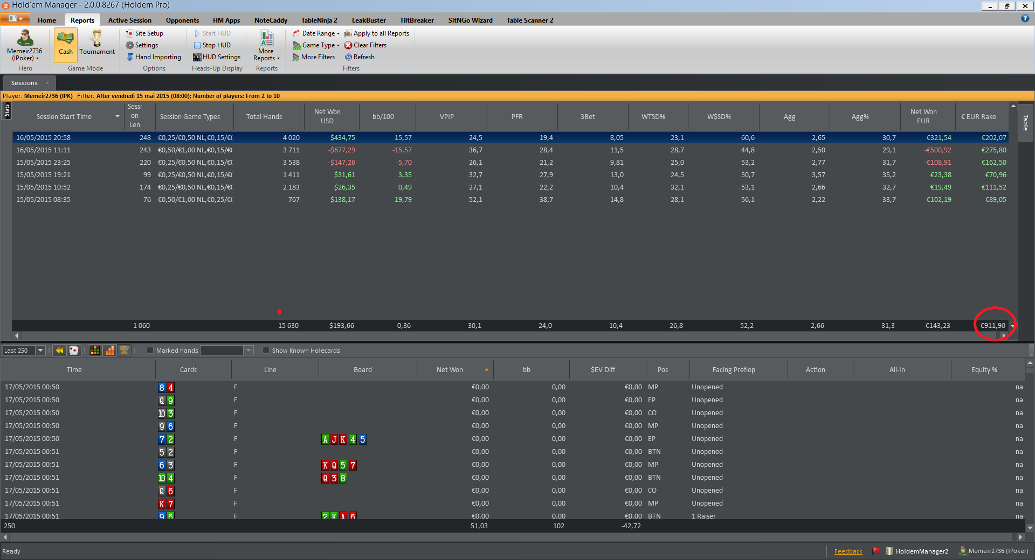Screen dimensions: 1035x560
Task: Open More Filters
Action: point(314,57)
